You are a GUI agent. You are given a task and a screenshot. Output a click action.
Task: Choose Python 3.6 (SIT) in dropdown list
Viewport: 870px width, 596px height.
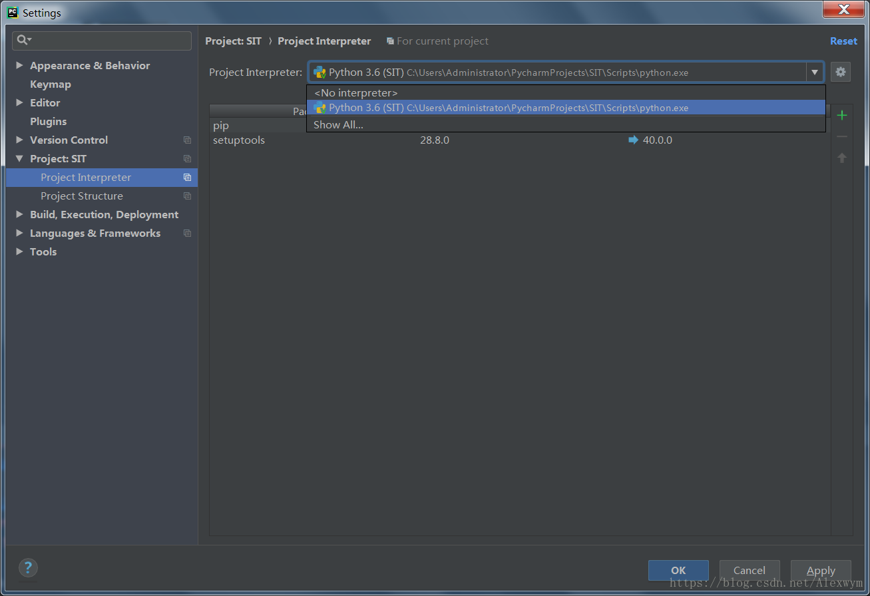(566, 108)
